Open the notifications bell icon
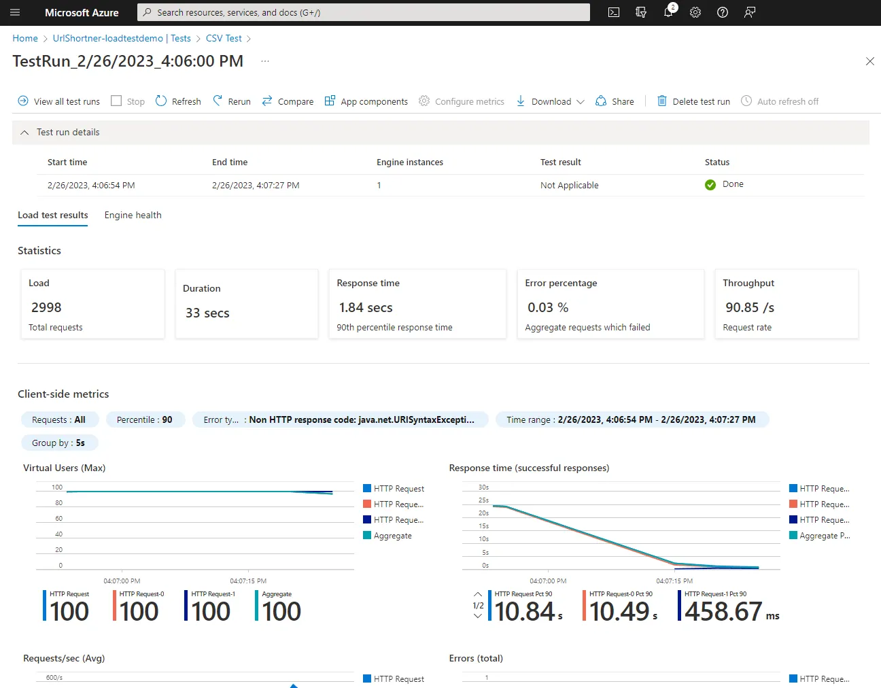 [x=668, y=12]
